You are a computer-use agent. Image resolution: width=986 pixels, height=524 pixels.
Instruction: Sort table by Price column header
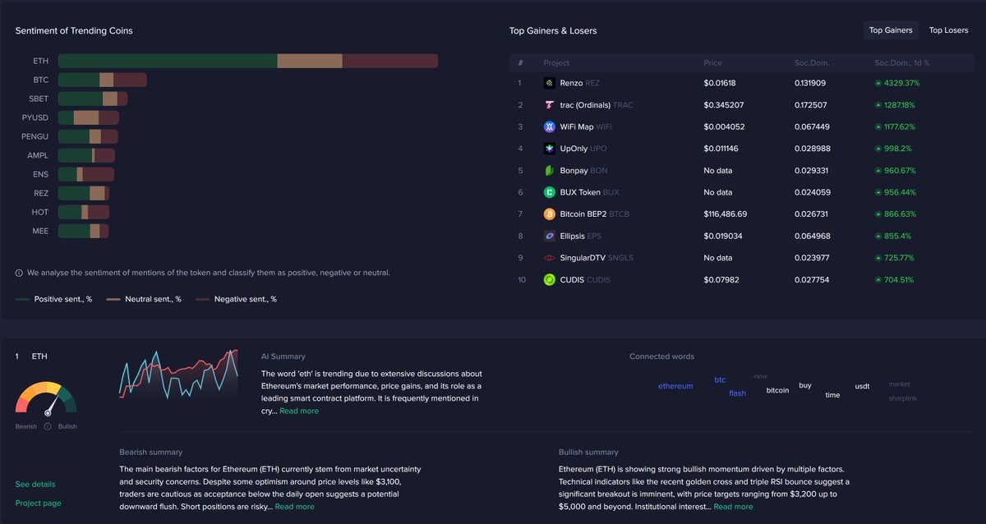pos(712,62)
